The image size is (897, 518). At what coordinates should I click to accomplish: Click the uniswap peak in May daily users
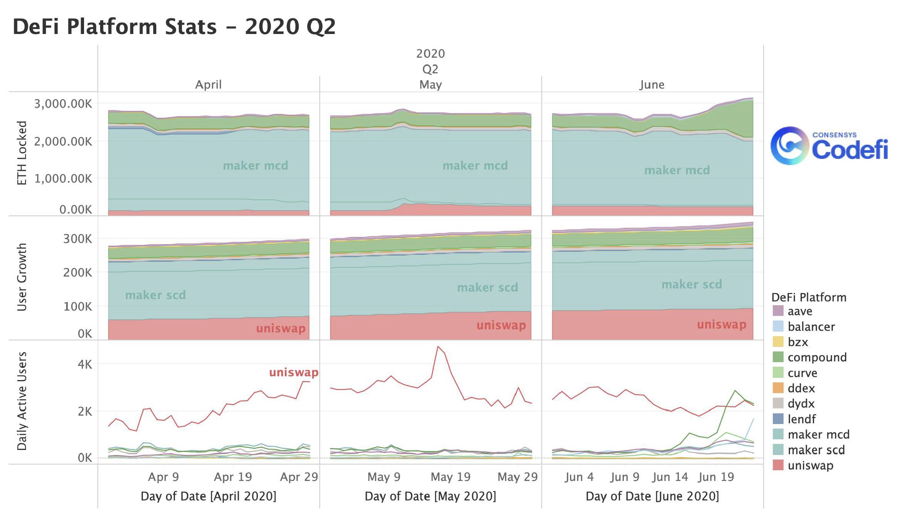click(438, 346)
